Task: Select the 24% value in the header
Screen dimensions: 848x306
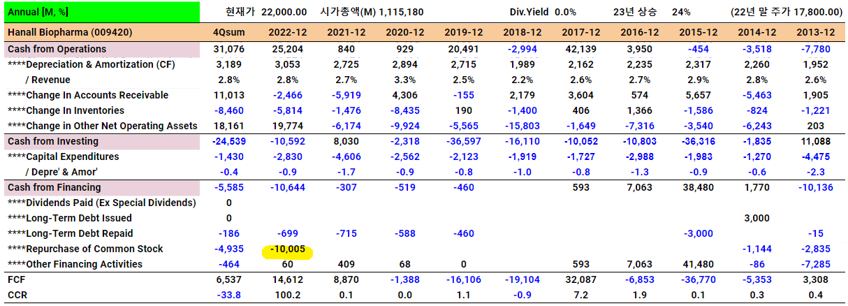Action: click(x=681, y=12)
